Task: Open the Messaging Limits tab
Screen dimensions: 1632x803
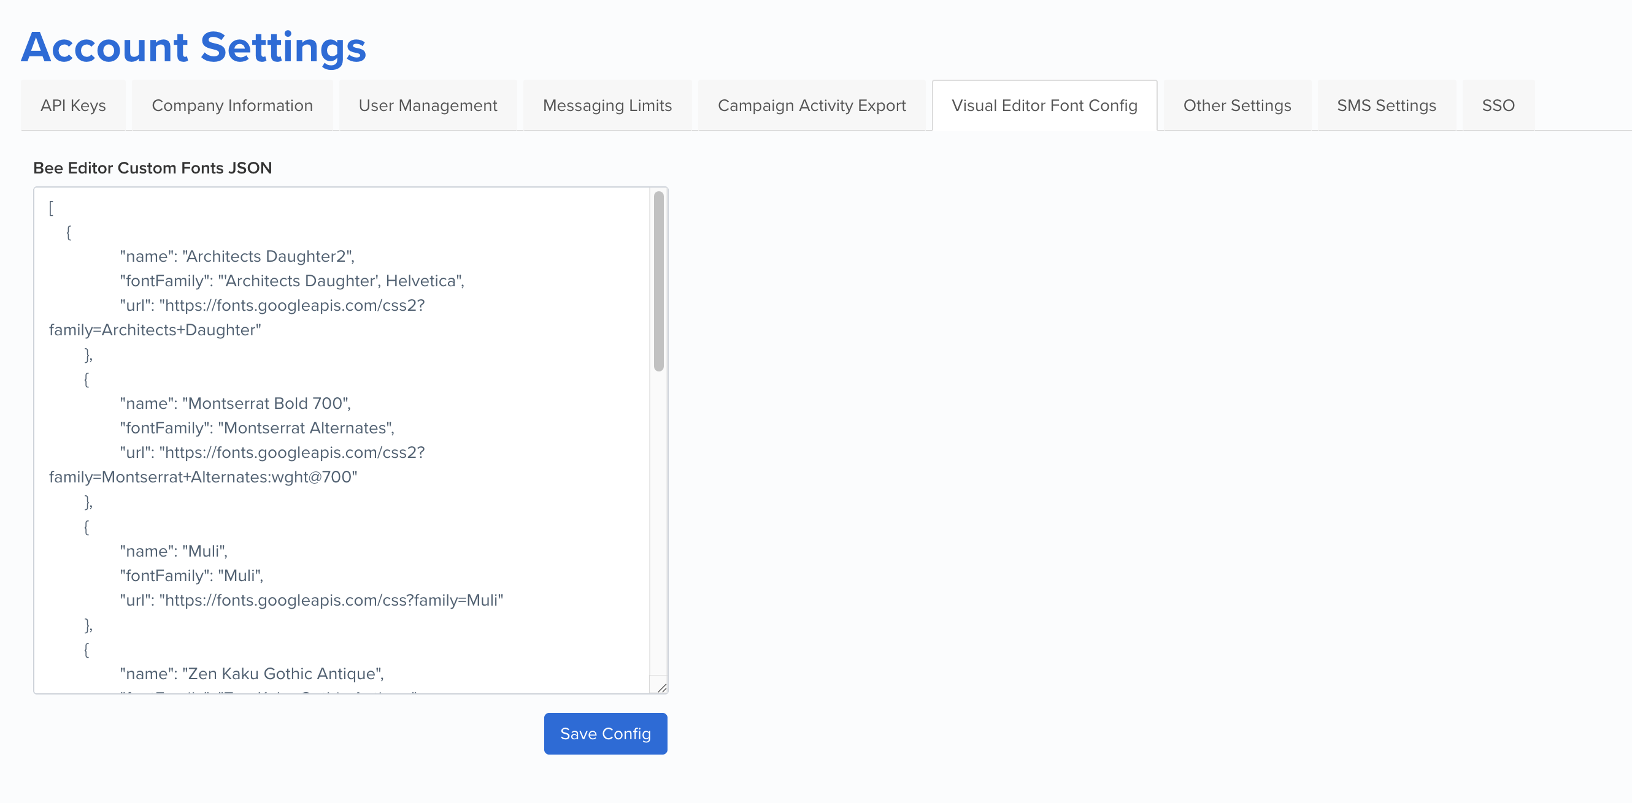Action: [x=606, y=105]
